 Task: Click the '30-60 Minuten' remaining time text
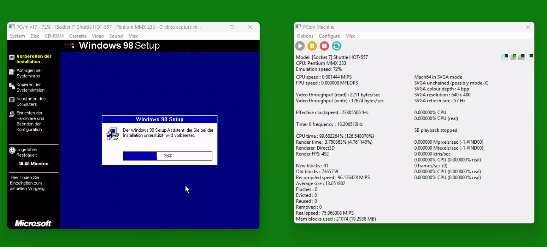point(33,164)
